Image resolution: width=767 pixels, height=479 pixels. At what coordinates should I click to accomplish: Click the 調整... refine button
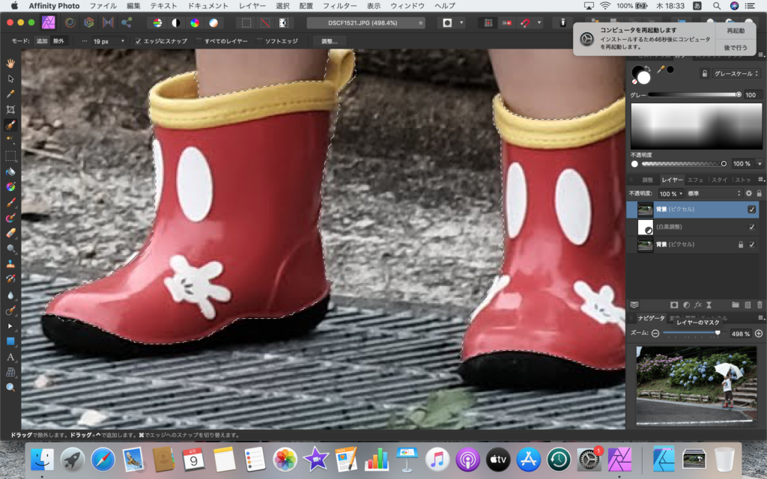pyautogui.click(x=330, y=41)
